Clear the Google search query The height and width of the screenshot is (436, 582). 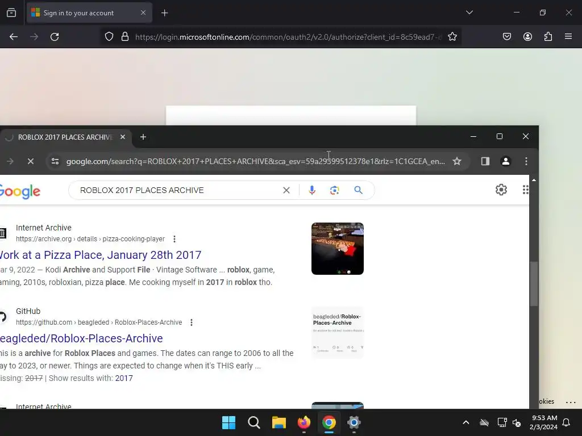[x=286, y=190]
